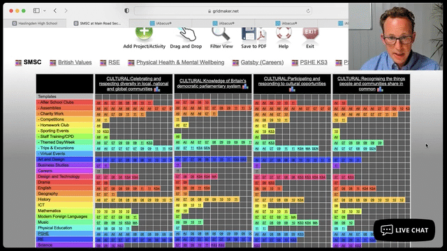
Task: Open the SMSC grid tab
Action: (x=33, y=62)
